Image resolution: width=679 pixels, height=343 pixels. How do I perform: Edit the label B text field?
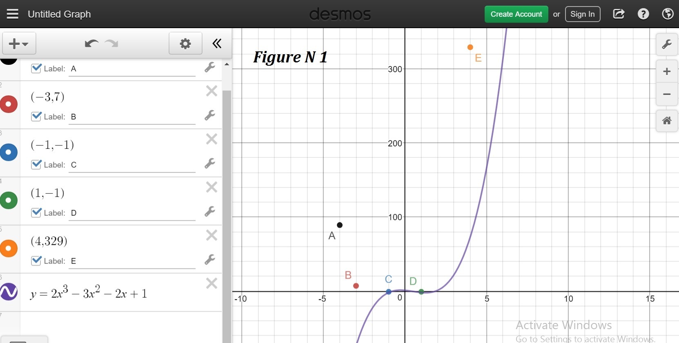[x=132, y=117]
